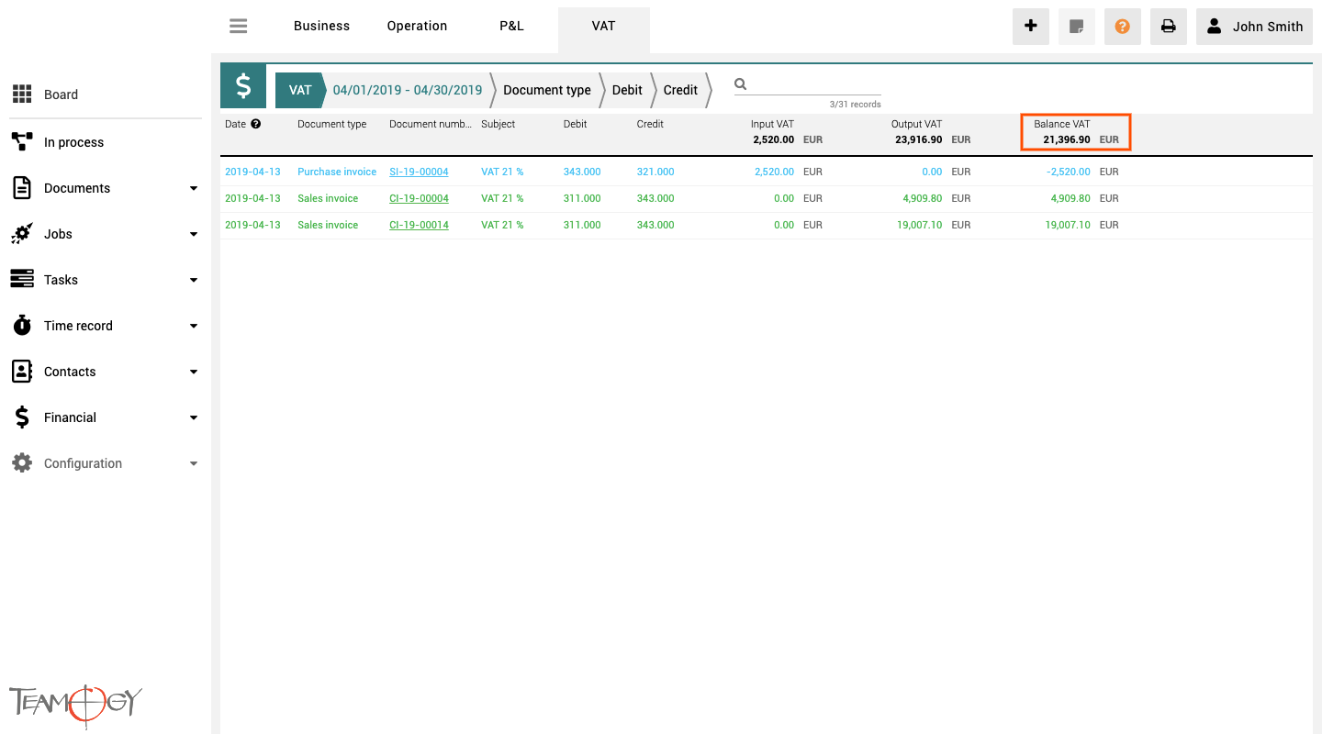Click the Financial dollar icon
This screenshot has height=734, width=1322.
22,417
